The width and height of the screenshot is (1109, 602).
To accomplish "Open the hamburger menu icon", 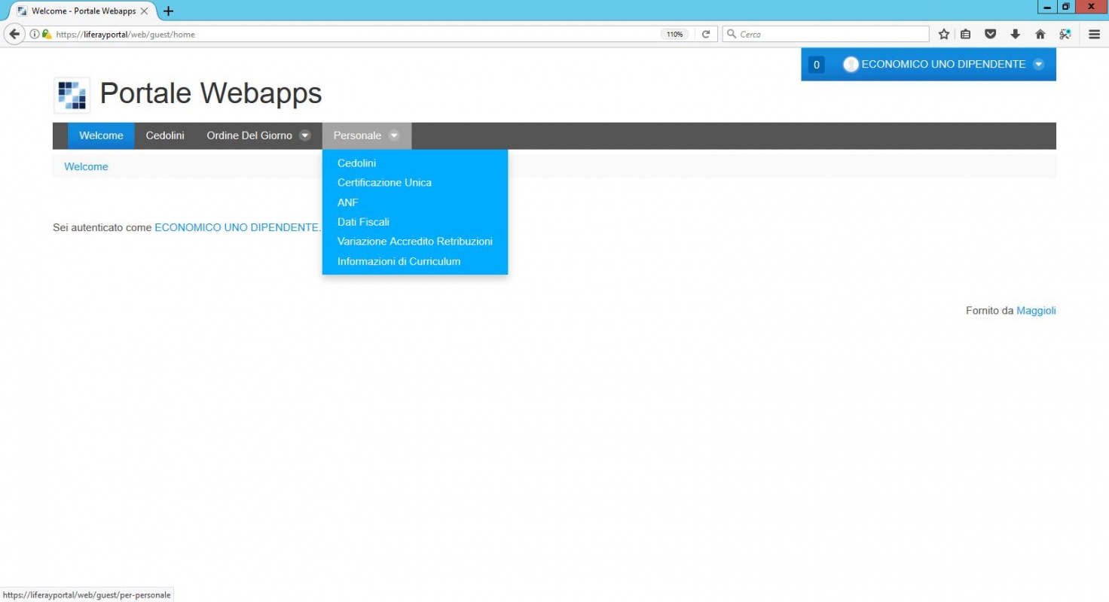I will click(1094, 34).
